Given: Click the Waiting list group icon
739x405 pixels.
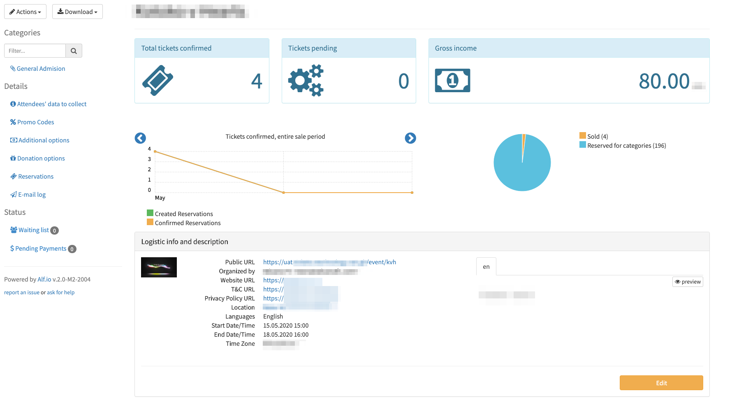Looking at the screenshot, I should [13, 230].
